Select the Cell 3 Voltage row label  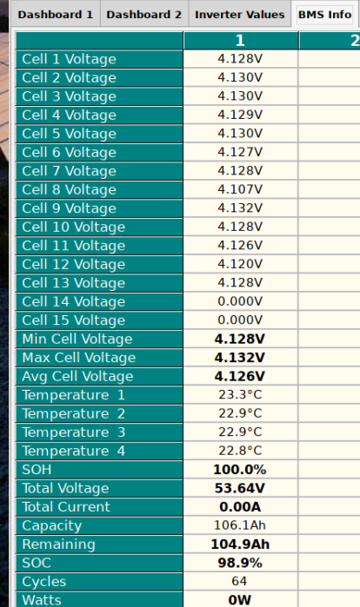tap(69, 96)
